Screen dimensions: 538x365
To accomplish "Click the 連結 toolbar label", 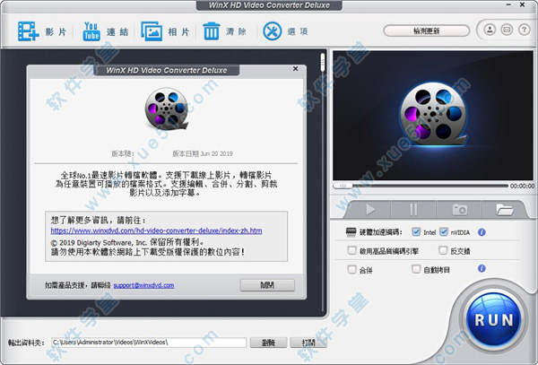I will [117, 32].
